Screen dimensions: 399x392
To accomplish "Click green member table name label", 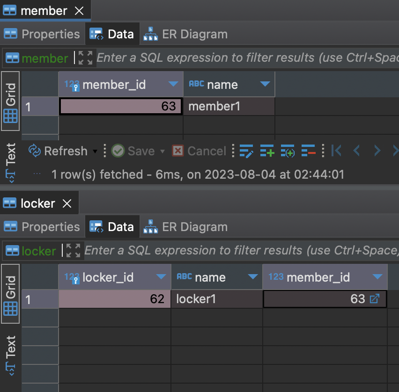I will pos(45,58).
